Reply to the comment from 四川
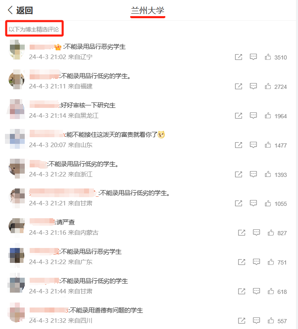This screenshot has height=329, width=298. (x=256, y=320)
